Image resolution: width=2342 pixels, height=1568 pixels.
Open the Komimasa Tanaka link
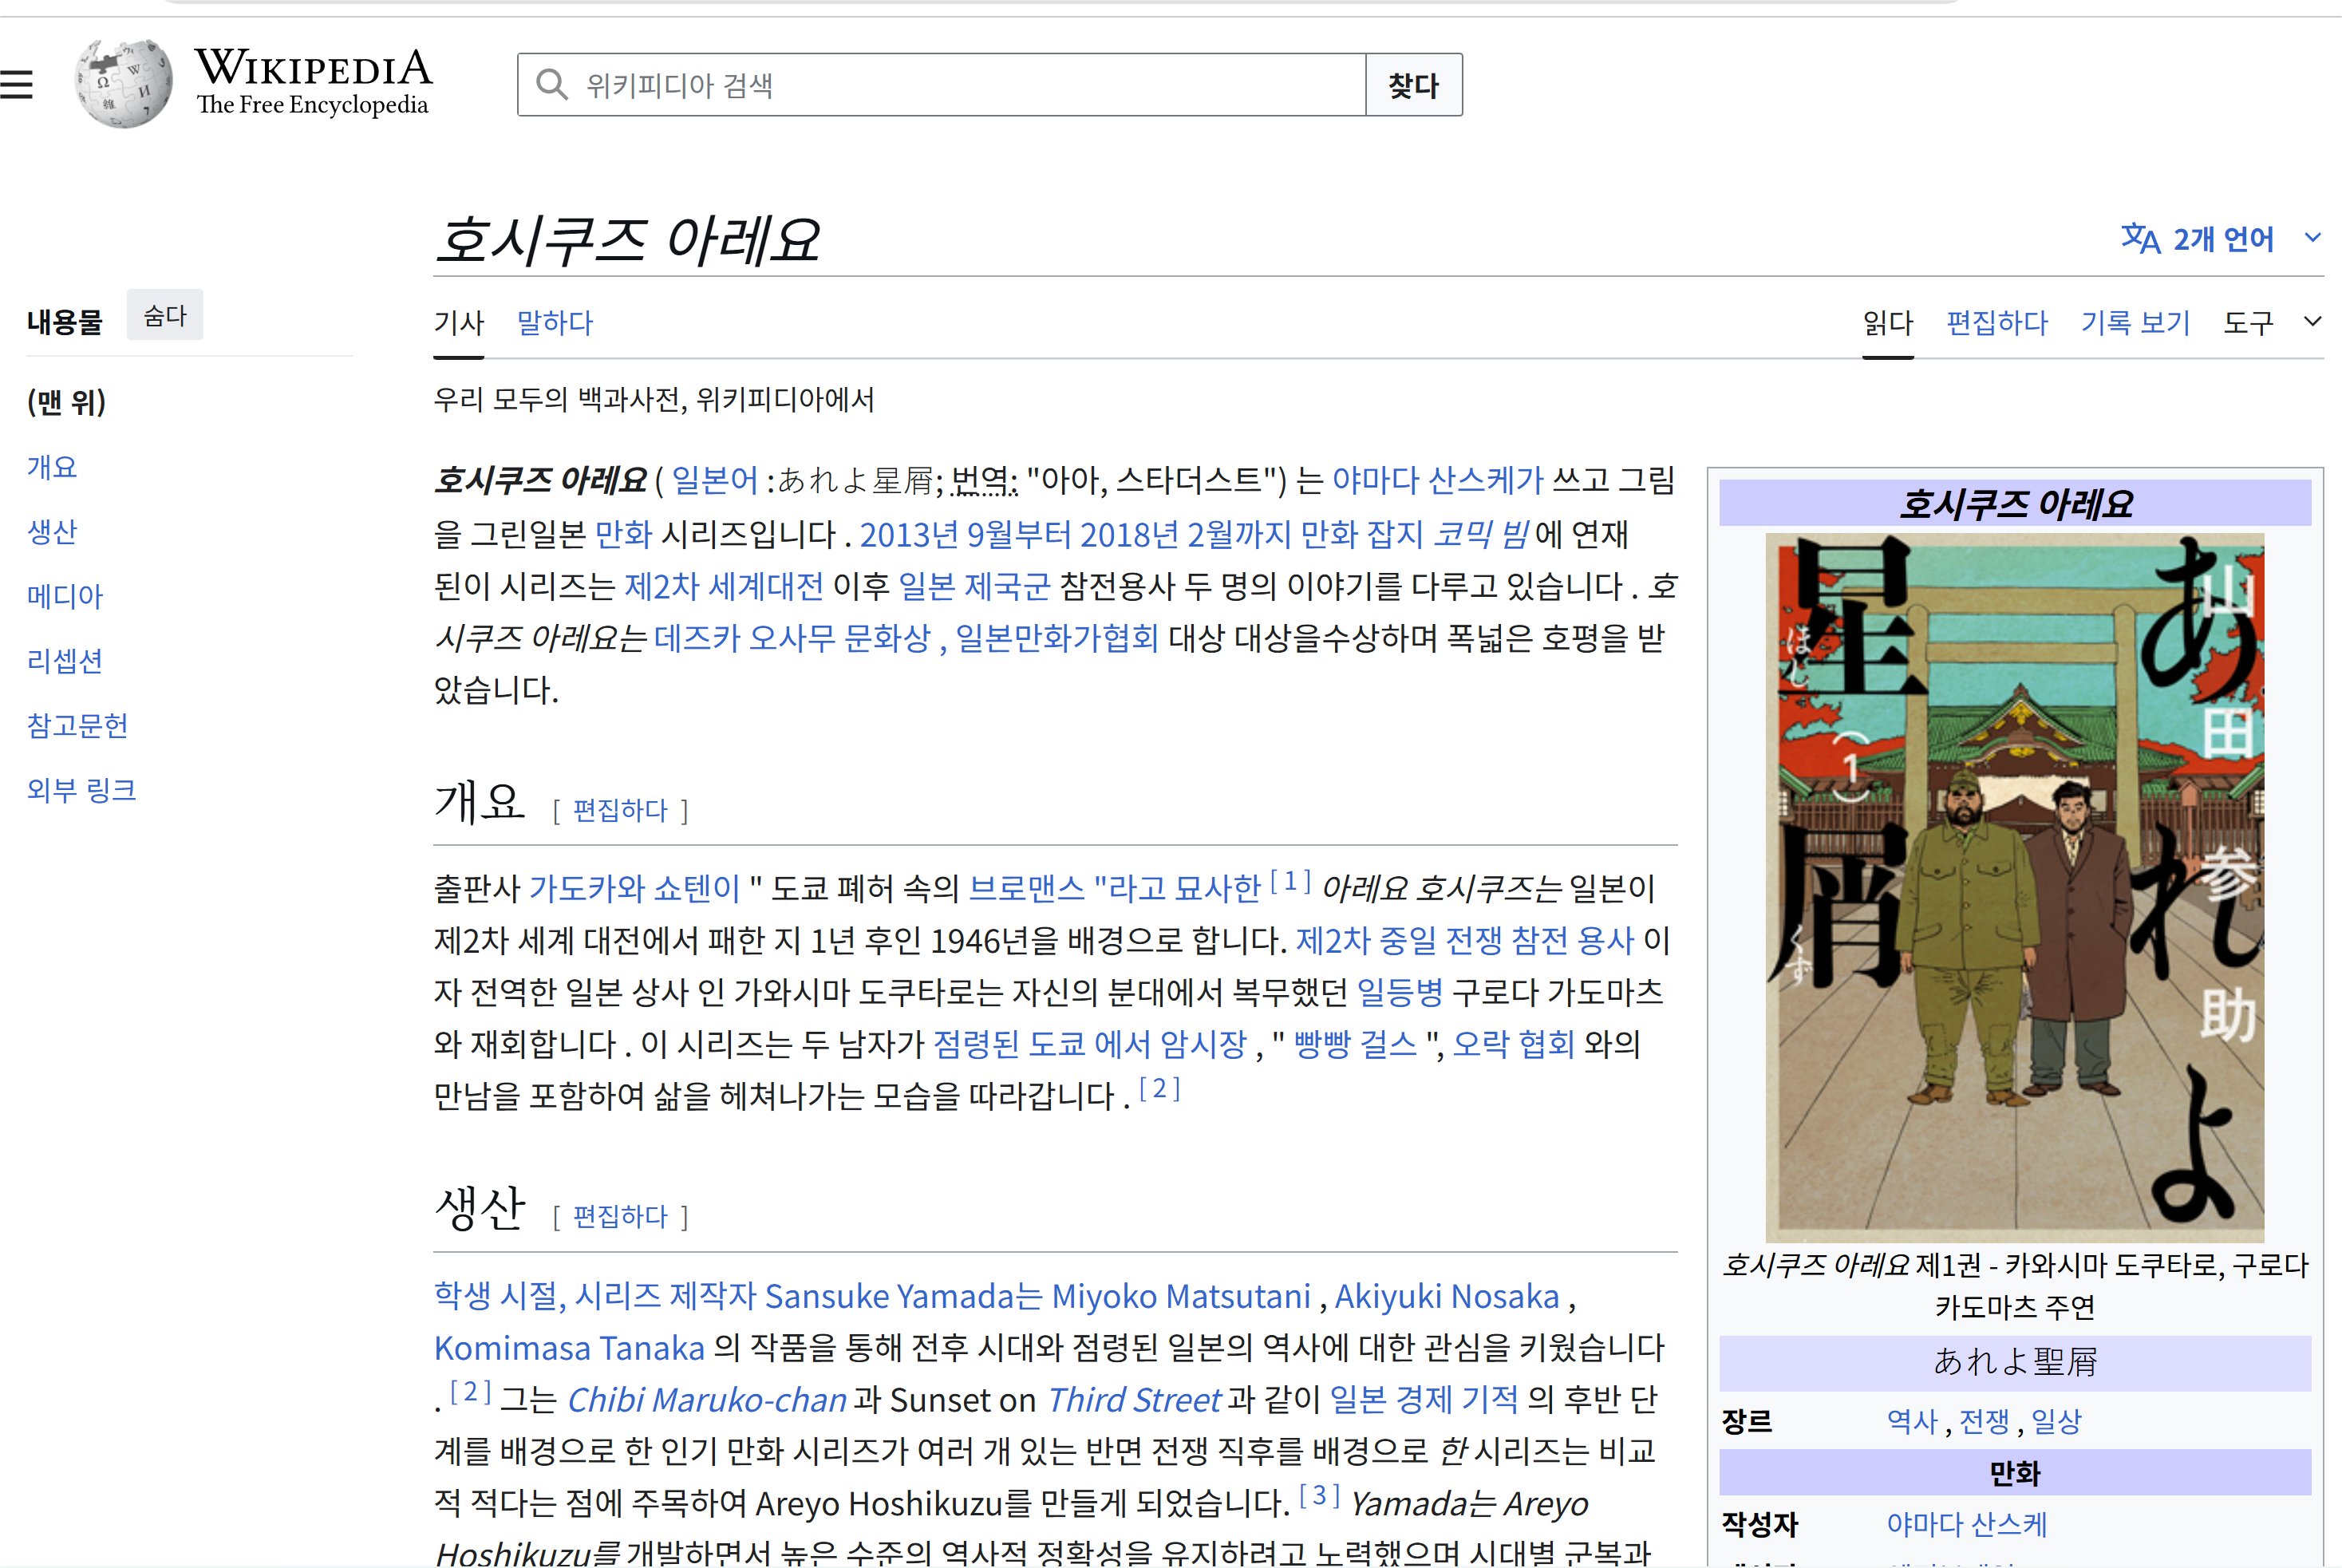tap(569, 1348)
